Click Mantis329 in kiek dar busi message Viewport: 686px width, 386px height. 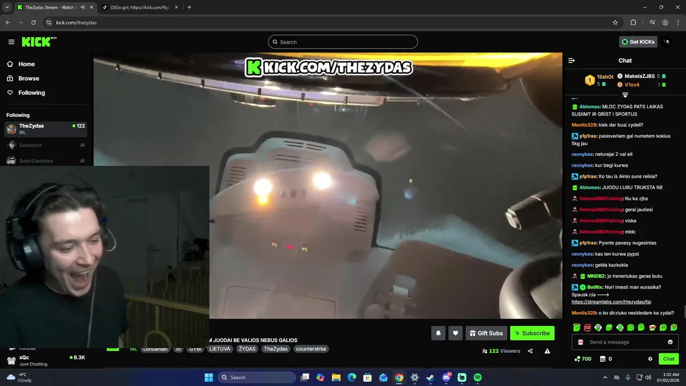point(584,125)
